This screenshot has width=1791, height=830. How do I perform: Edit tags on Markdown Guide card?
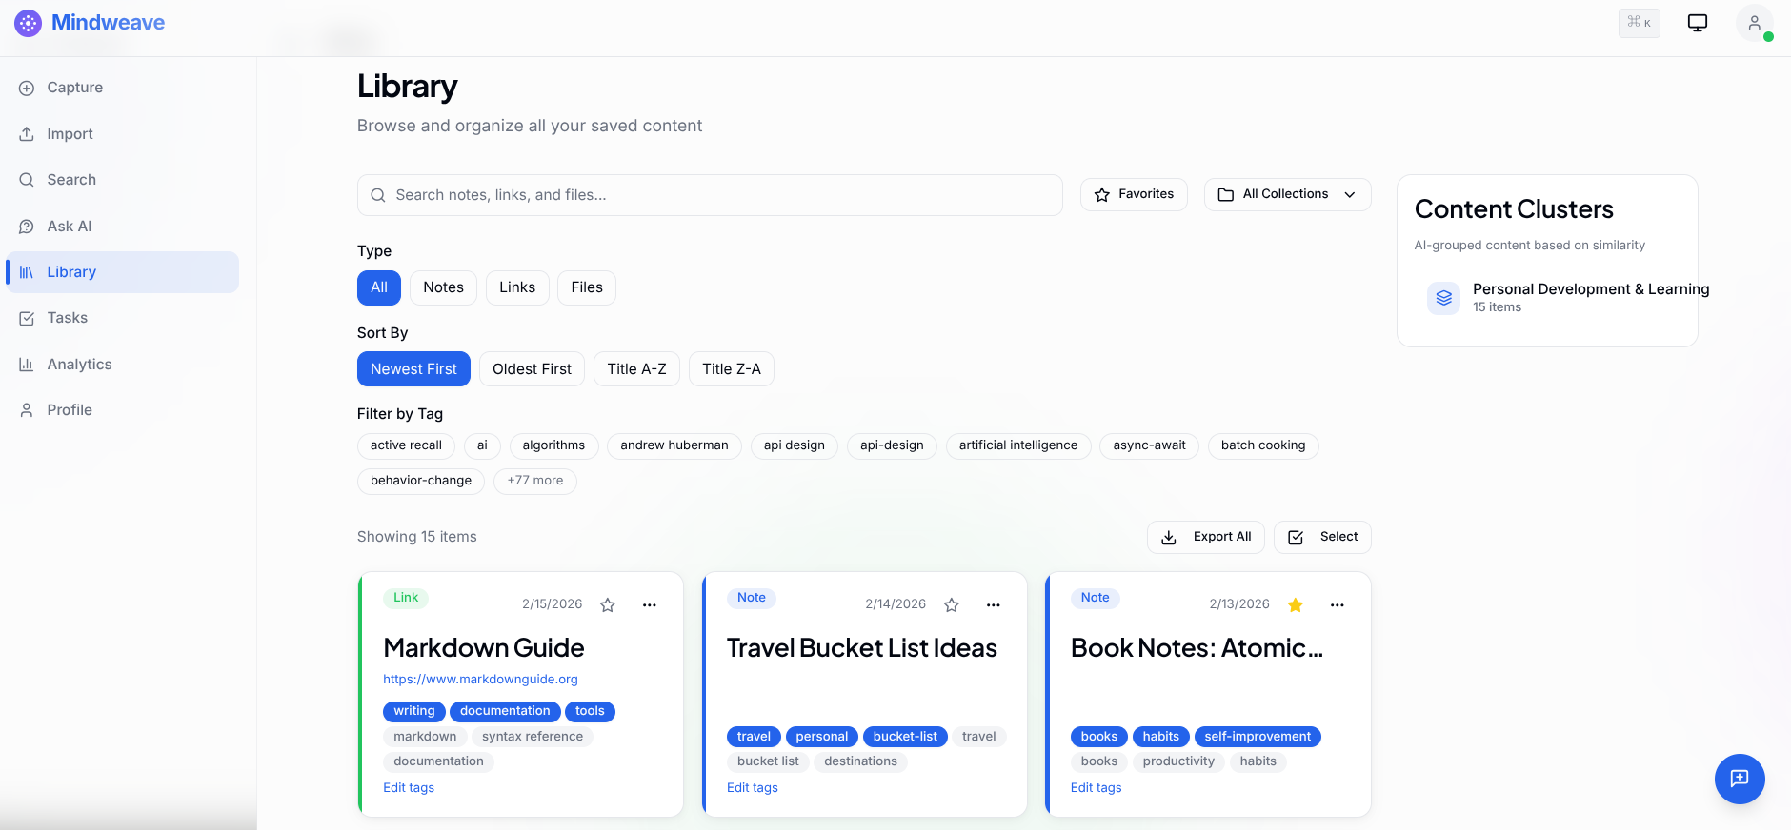[x=409, y=788]
